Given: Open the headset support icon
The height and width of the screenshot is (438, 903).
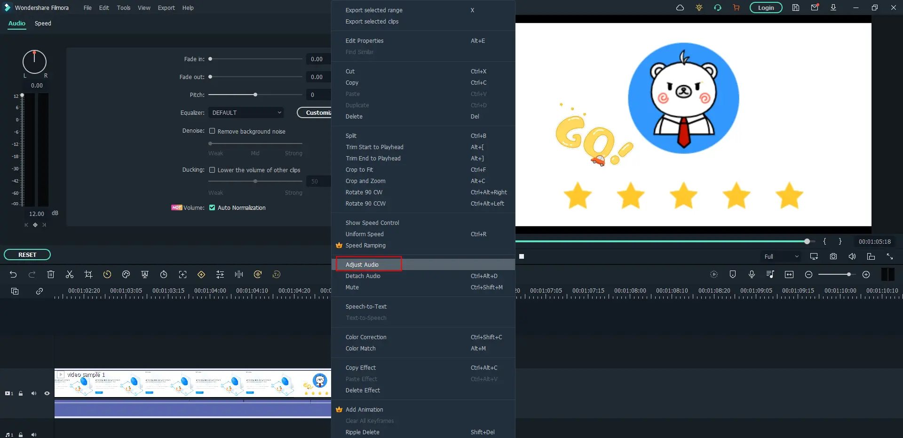Looking at the screenshot, I should coord(718,8).
